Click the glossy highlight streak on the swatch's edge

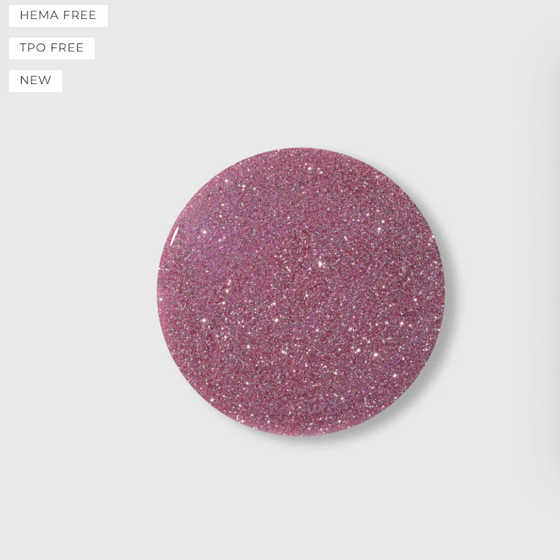(x=174, y=237)
